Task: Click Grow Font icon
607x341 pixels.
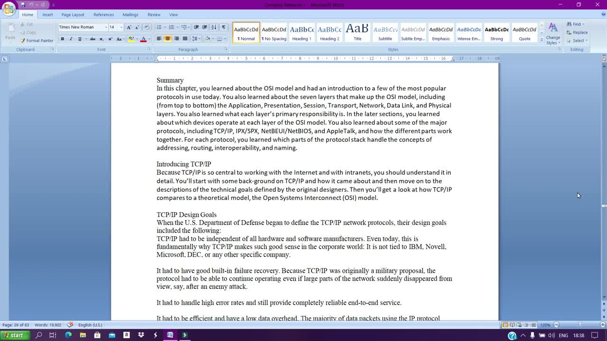Action: (x=129, y=27)
